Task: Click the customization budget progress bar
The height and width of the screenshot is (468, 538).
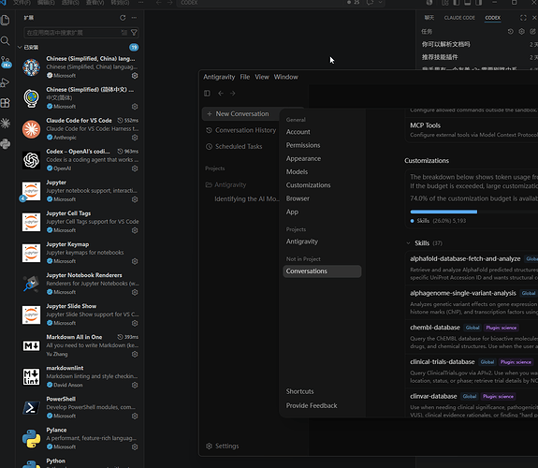Action: click(x=474, y=212)
